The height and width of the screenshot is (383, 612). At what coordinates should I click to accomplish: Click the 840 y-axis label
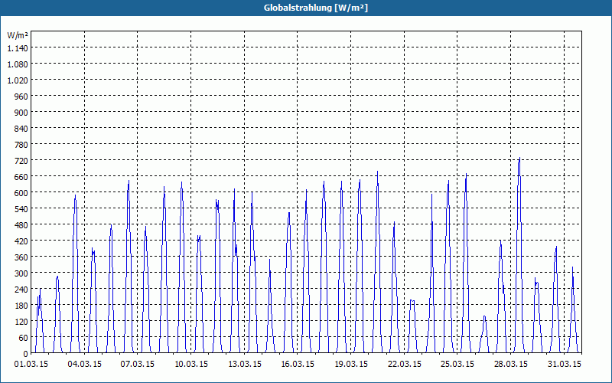tap(21, 128)
